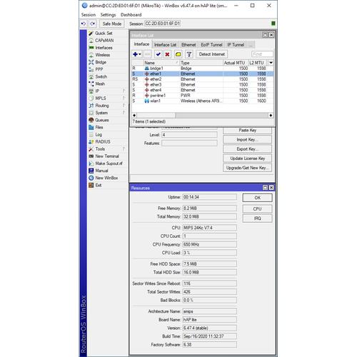The height and width of the screenshot is (357, 357).
Task: Switch to the IP Tunnel tab
Action: point(236,45)
